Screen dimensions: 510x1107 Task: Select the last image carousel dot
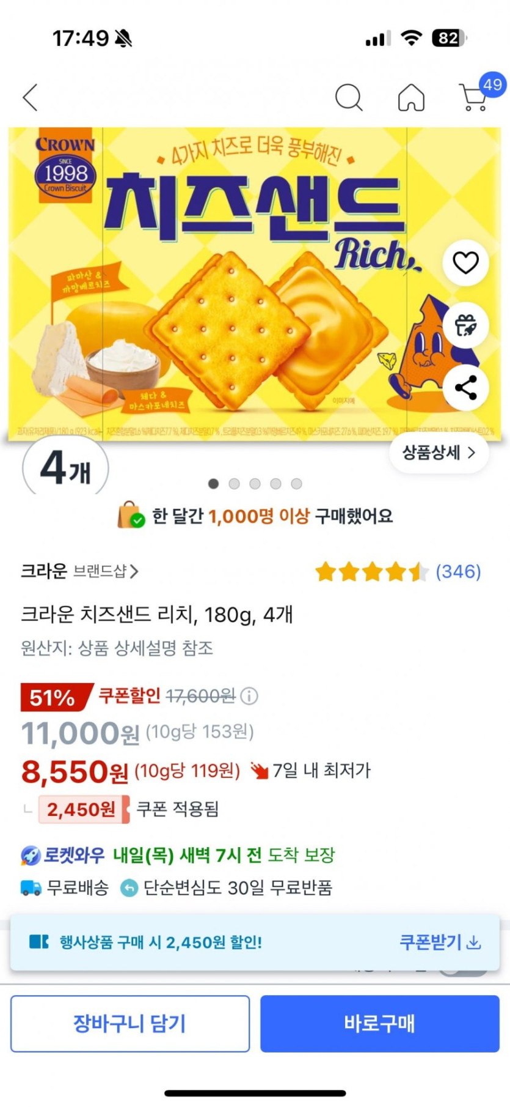(296, 484)
